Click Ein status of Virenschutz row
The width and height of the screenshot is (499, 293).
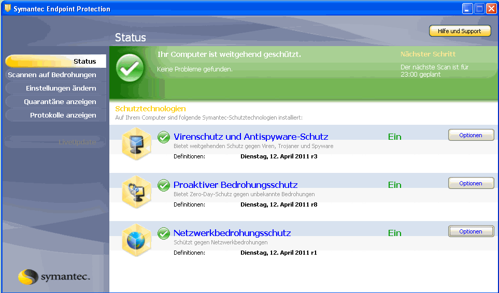[x=395, y=137]
